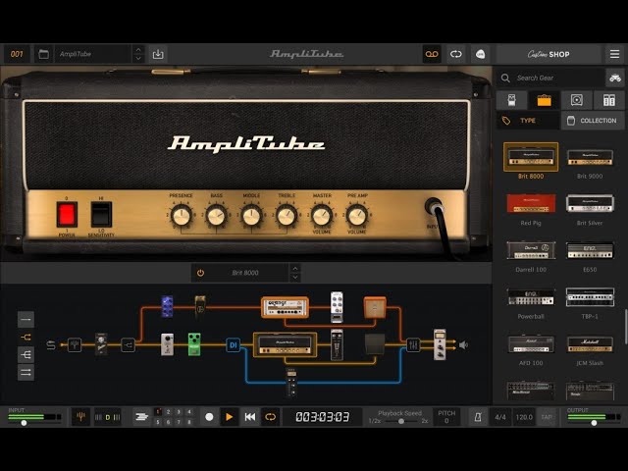Show amplifier heads gear category

(x=544, y=100)
